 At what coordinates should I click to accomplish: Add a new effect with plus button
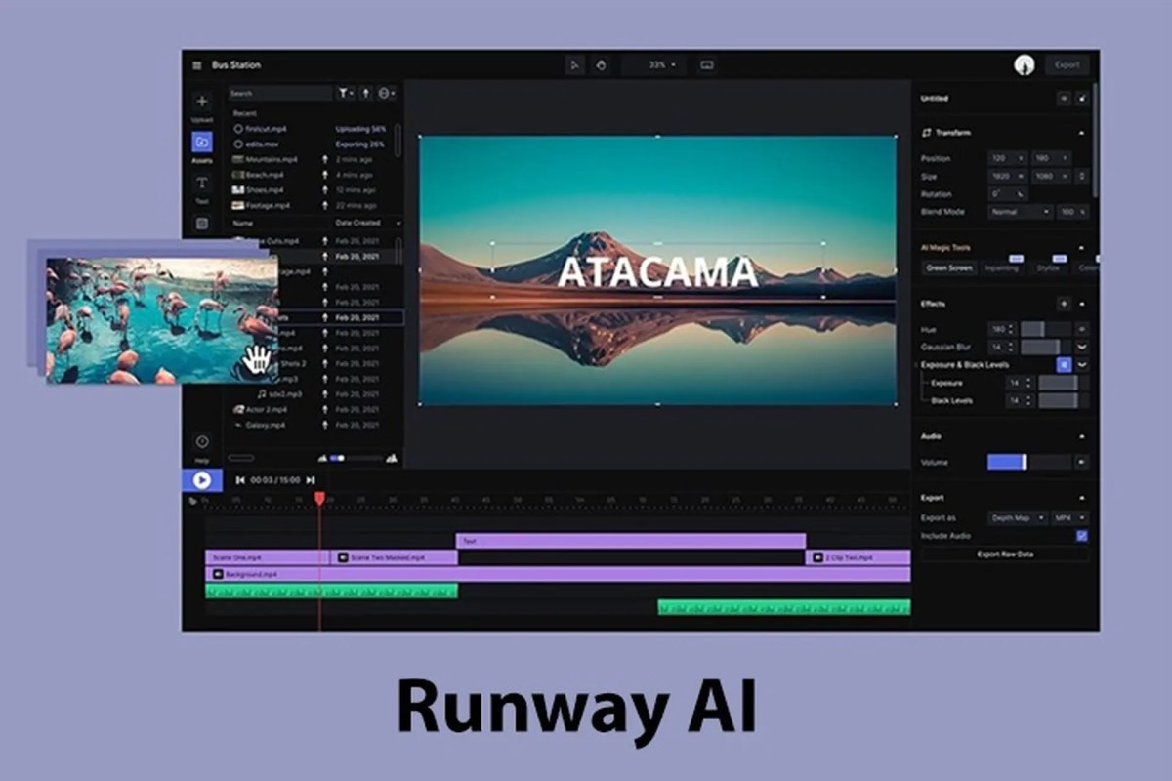point(1064,305)
